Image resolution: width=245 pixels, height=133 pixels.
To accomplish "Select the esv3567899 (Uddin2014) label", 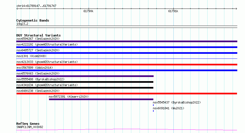I will [35, 68].
